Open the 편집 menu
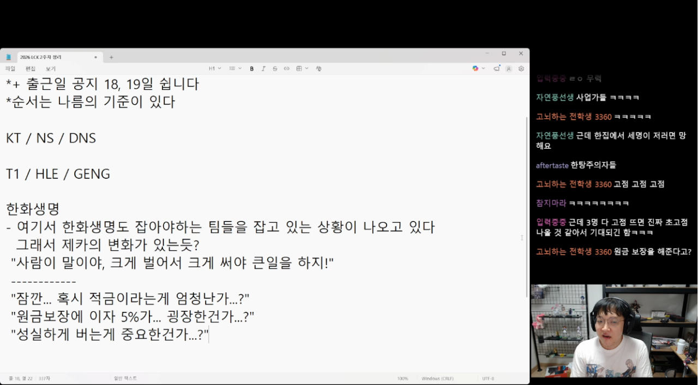The height and width of the screenshot is (385, 698). click(x=31, y=69)
